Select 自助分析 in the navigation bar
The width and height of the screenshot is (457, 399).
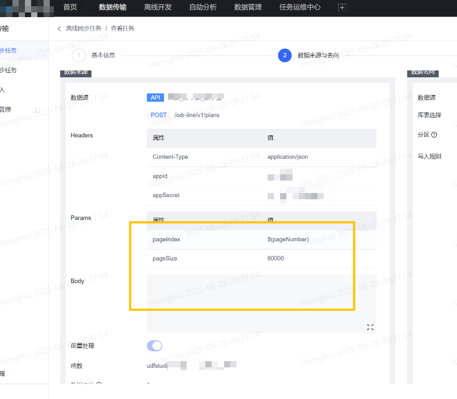tap(202, 7)
